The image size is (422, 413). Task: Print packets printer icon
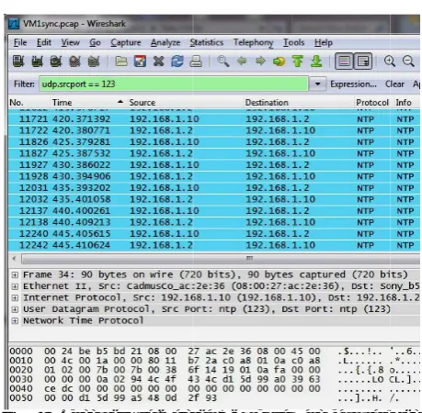coord(196,61)
